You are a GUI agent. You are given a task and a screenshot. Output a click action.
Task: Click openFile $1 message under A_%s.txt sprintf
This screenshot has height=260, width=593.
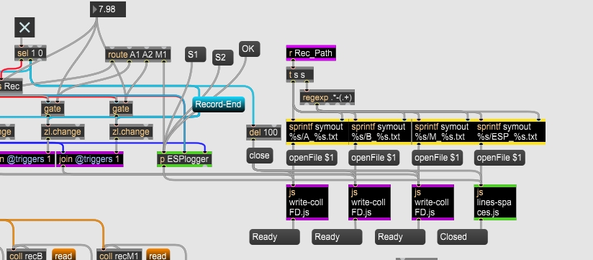(x=312, y=158)
